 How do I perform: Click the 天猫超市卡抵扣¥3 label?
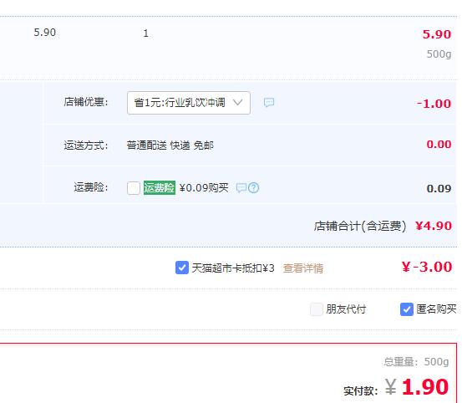[x=233, y=268]
